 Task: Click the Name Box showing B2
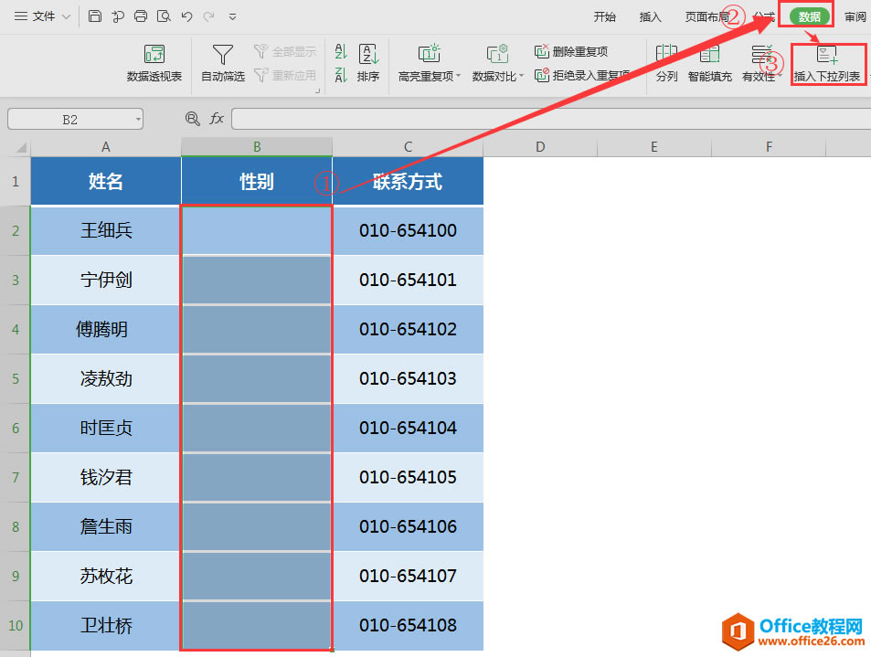click(x=70, y=120)
